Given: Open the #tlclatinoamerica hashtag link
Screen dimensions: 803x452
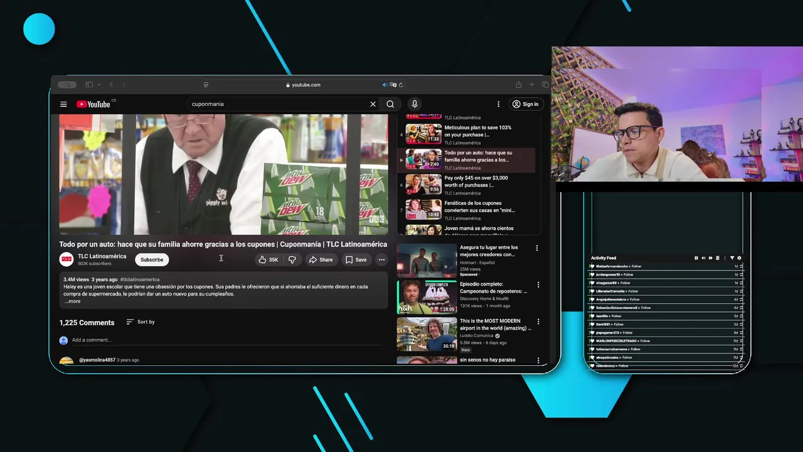Looking at the screenshot, I should [140, 279].
